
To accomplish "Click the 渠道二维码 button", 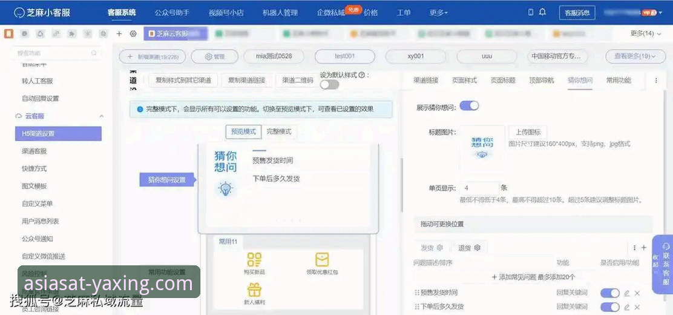I will pyautogui.click(x=297, y=81).
